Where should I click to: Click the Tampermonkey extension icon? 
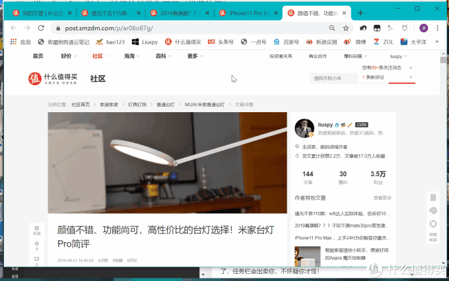[x=377, y=28]
